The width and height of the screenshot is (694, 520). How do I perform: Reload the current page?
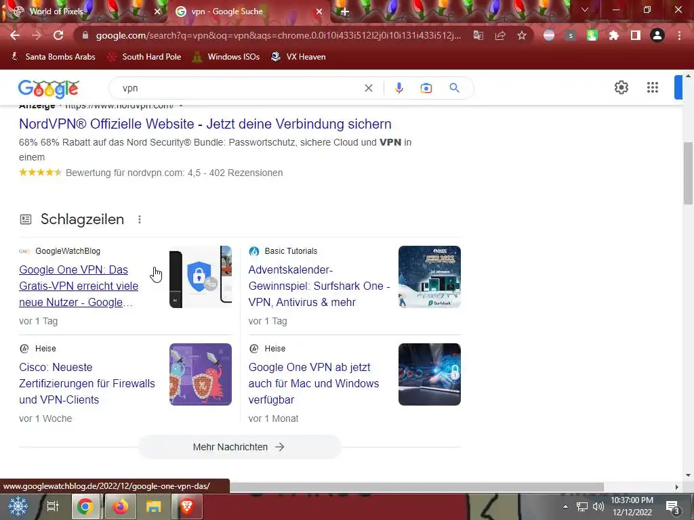tap(58, 35)
